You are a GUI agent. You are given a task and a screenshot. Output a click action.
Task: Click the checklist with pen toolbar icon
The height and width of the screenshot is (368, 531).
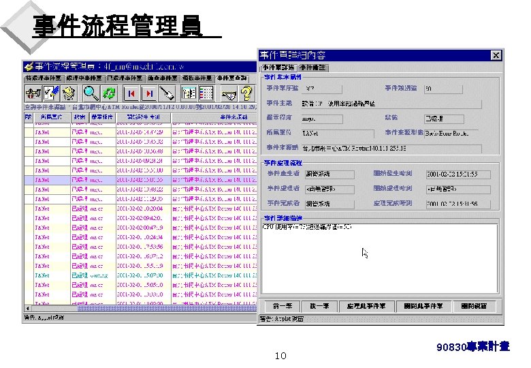tap(52, 93)
